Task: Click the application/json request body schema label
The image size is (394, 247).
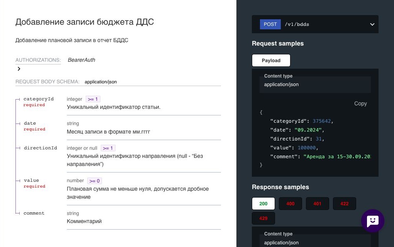Action: [101, 82]
